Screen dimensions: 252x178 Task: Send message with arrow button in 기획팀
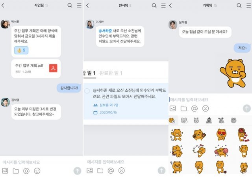[247, 108]
